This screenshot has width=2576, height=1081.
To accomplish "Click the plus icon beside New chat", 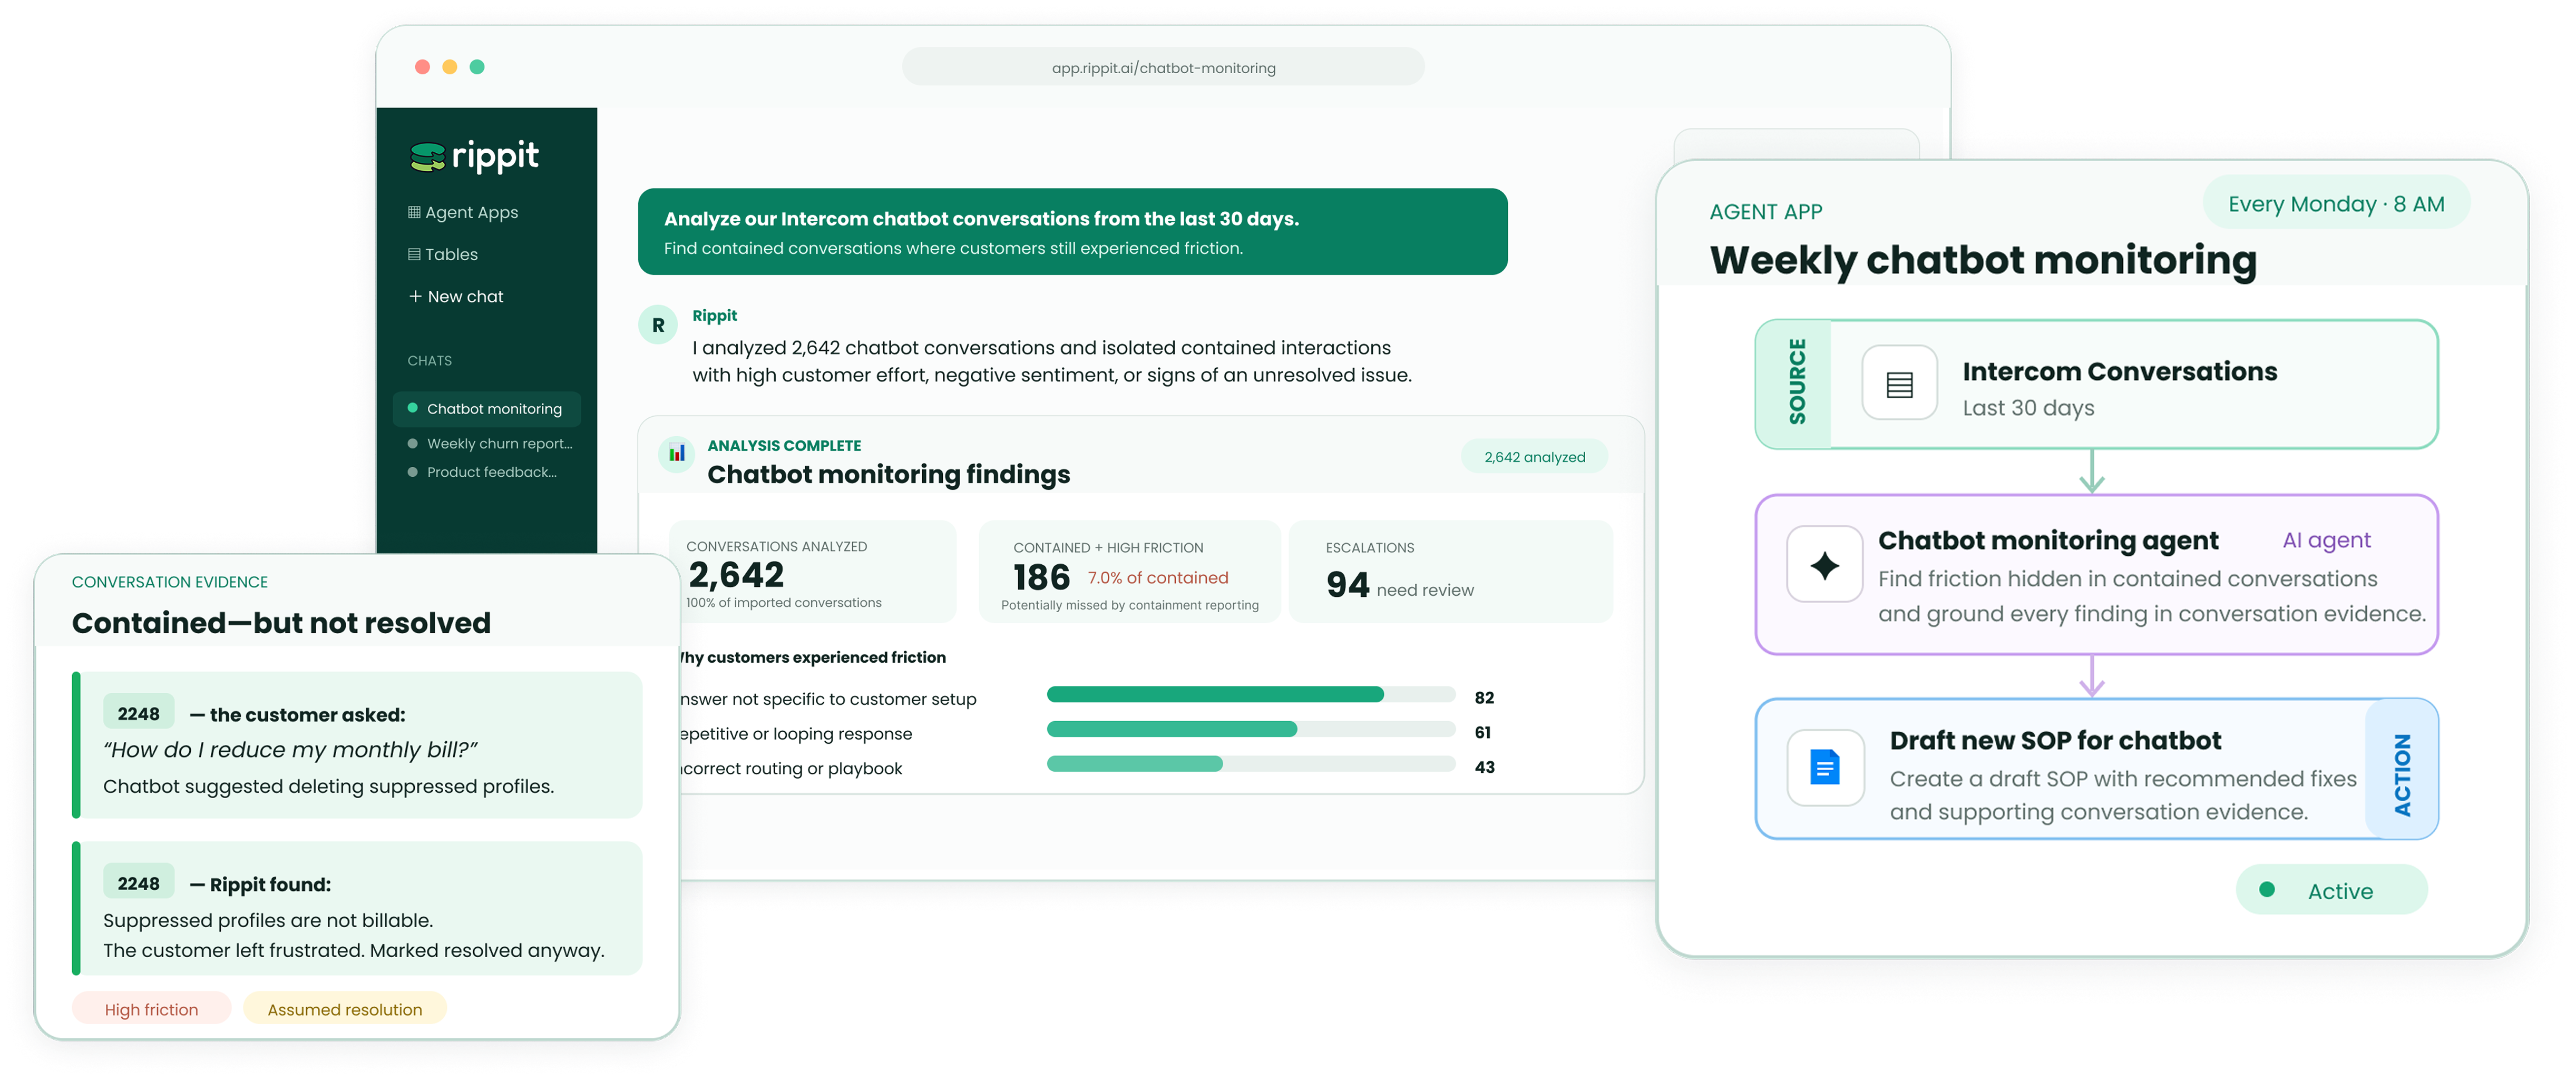I will (415, 296).
